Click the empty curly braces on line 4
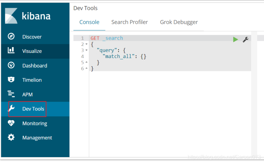Image resolution: width=264 pixels, height=163 pixels. coord(143,56)
